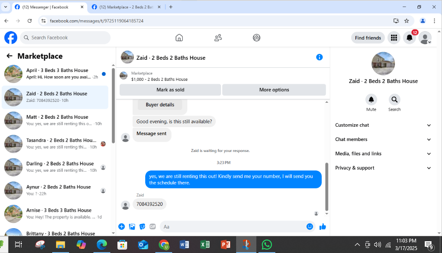This screenshot has height=253, width=442.
Task: Install app icon in address bar
Action: click(396, 21)
